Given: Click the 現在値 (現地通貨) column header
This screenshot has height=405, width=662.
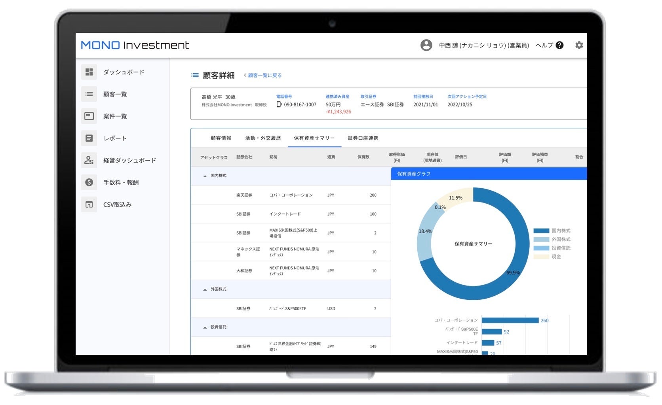Looking at the screenshot, I should (432, 157).
